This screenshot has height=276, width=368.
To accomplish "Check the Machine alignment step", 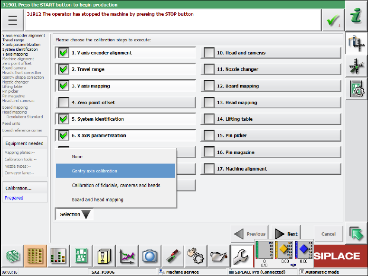I will pyautogui.click(x=209, y=169).
